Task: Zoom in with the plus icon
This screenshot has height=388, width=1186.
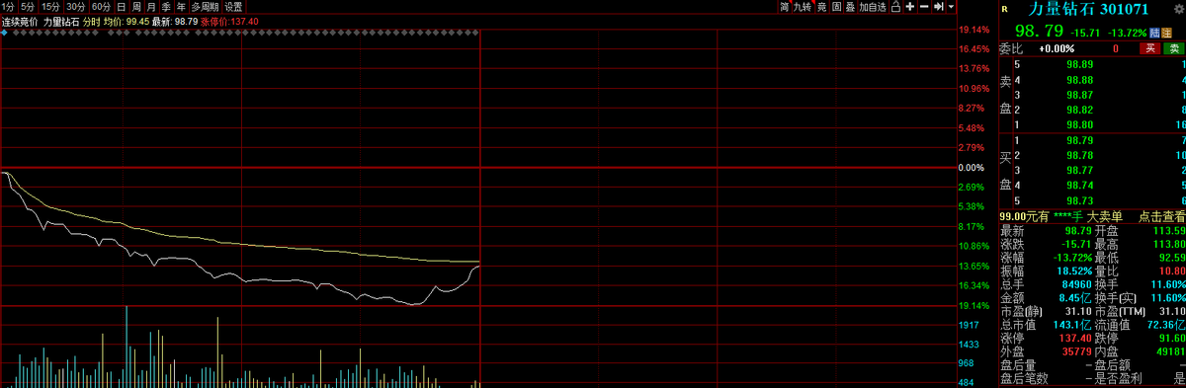Action: click(910, 6)
